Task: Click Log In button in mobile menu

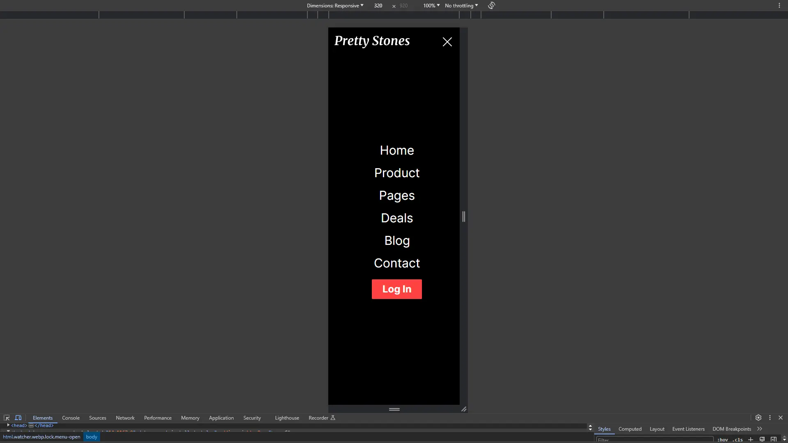Action: click(397, 289)
